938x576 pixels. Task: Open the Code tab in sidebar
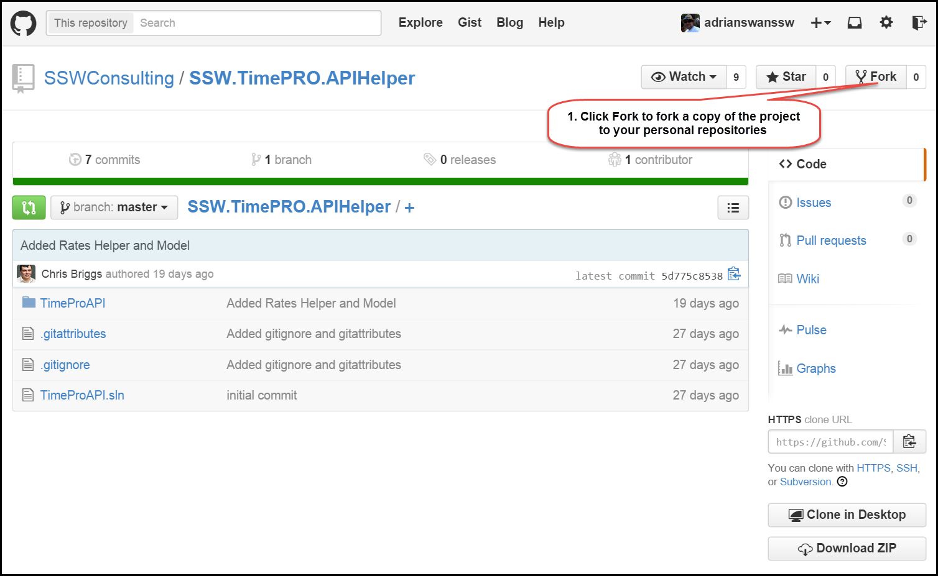[847, 164]
